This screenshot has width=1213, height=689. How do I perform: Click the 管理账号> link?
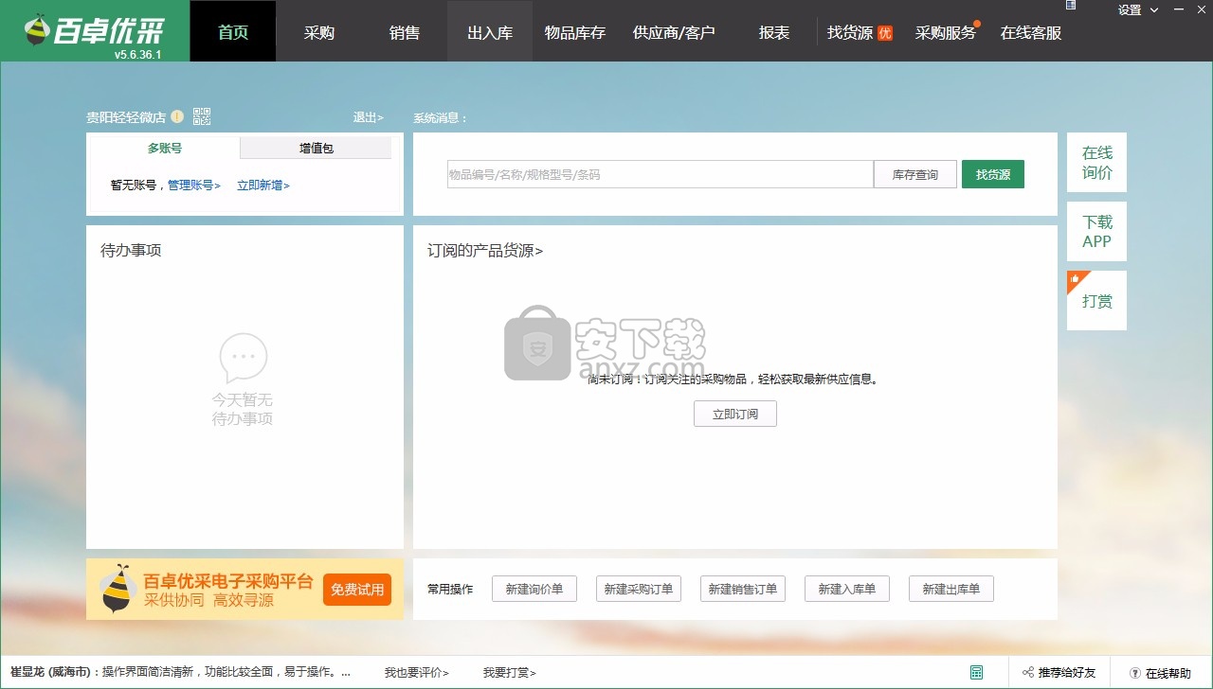pos(194,185)
